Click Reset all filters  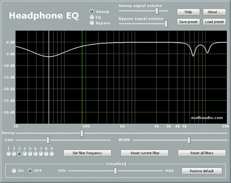[x=202, y=153]
